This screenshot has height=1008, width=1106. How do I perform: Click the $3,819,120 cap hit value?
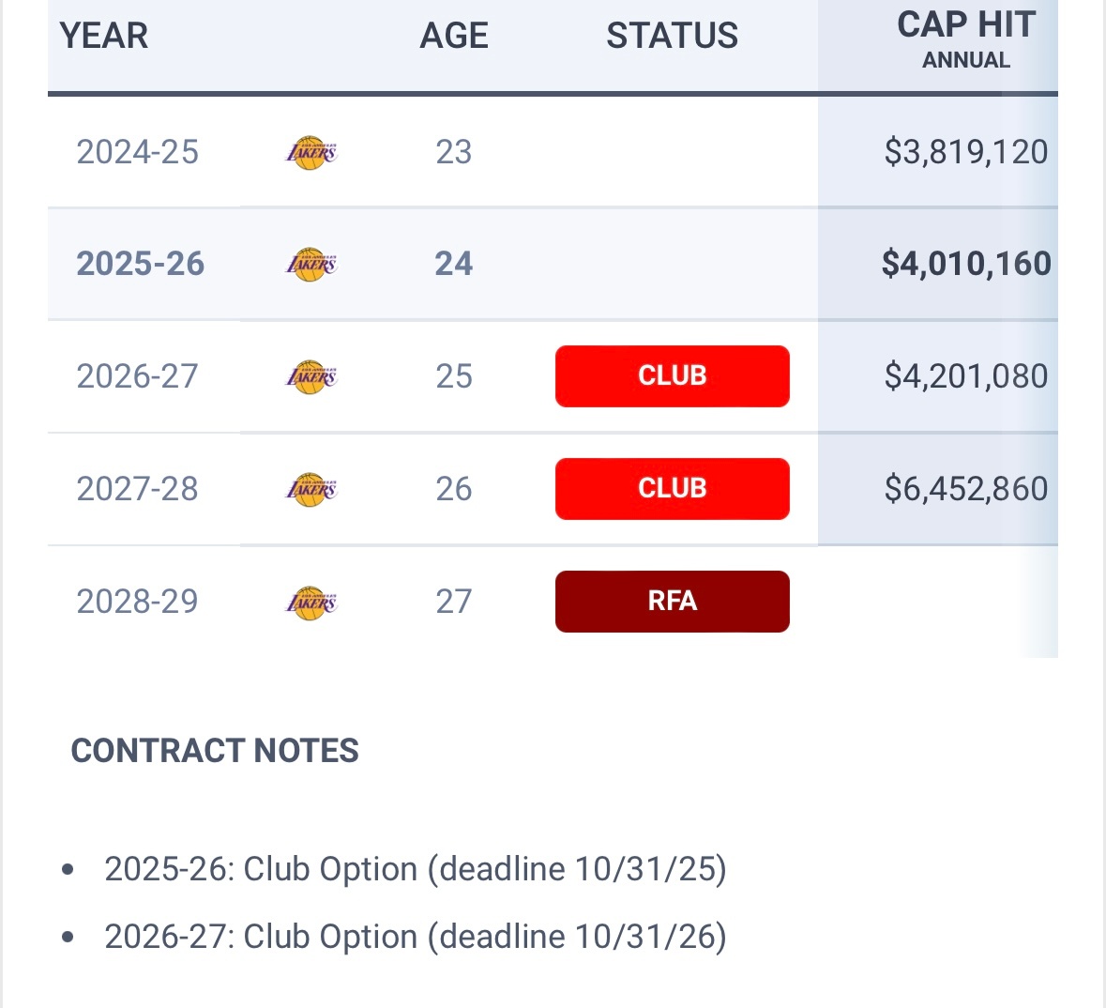965,152
